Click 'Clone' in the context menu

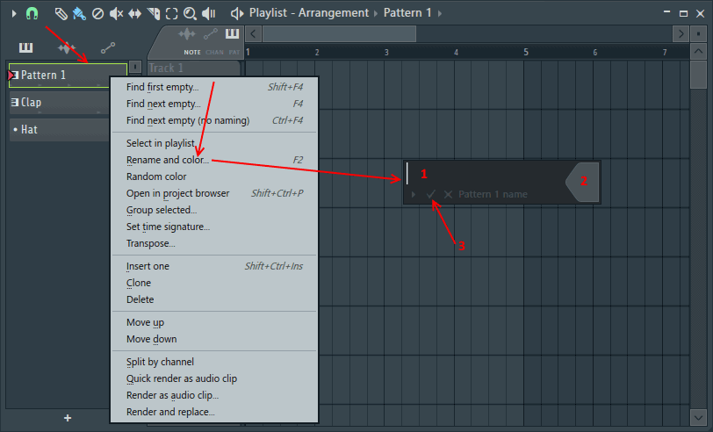point(139,283)
